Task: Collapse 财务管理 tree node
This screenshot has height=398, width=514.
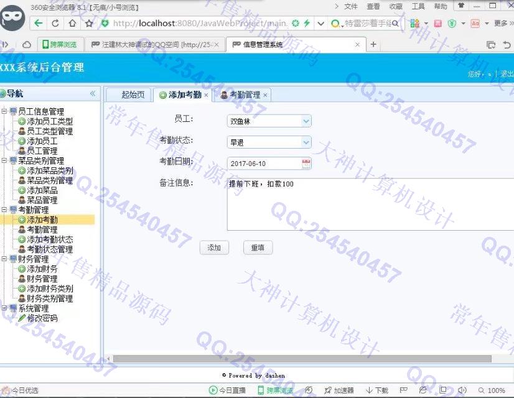Action: click(x=4, y=259)
